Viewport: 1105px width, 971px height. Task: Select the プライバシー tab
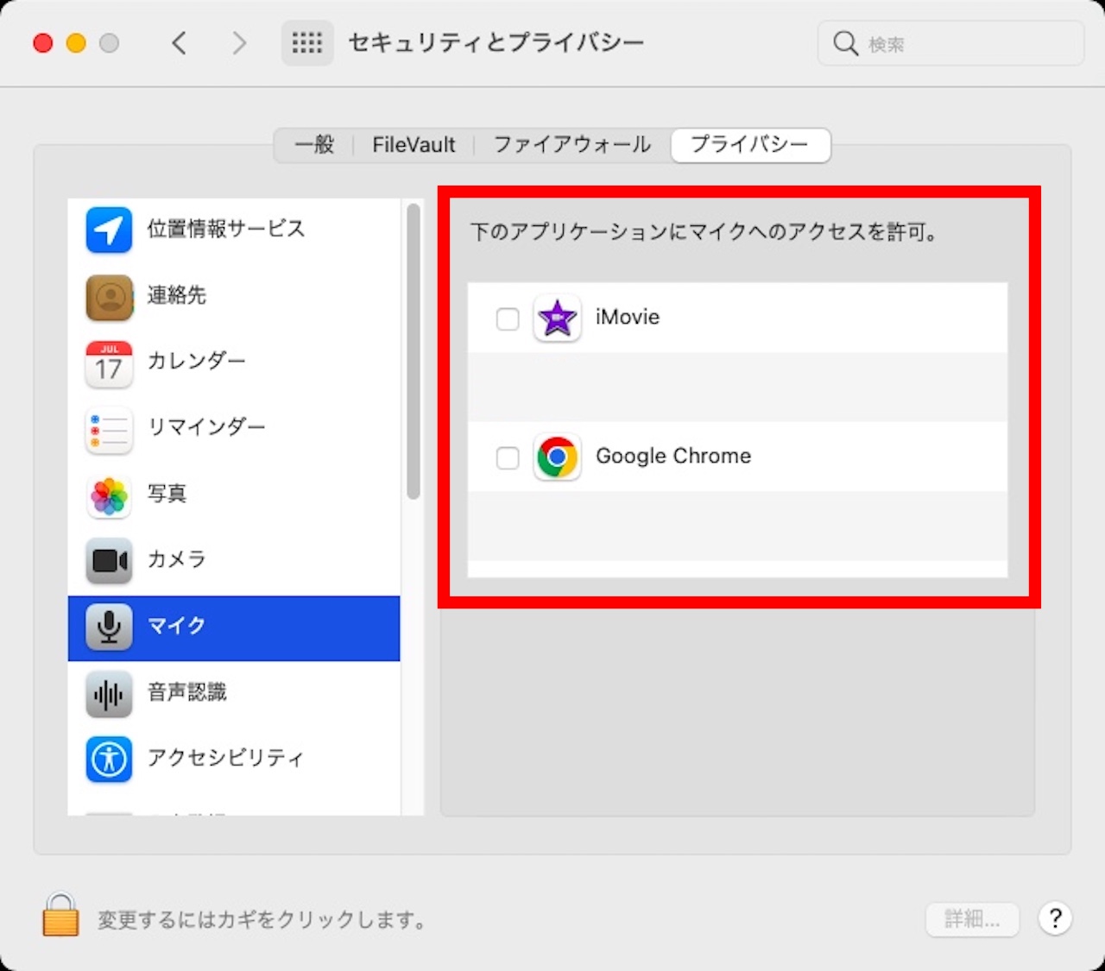tap(750, 145)
